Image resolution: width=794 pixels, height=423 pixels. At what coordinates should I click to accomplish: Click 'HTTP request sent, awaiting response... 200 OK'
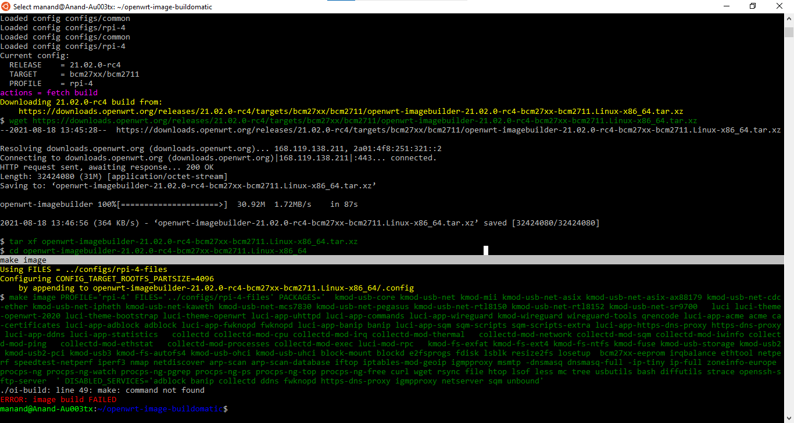(x=107, y=167)
